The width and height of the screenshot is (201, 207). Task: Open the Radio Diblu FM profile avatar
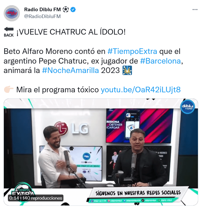(x=12, y=13)
